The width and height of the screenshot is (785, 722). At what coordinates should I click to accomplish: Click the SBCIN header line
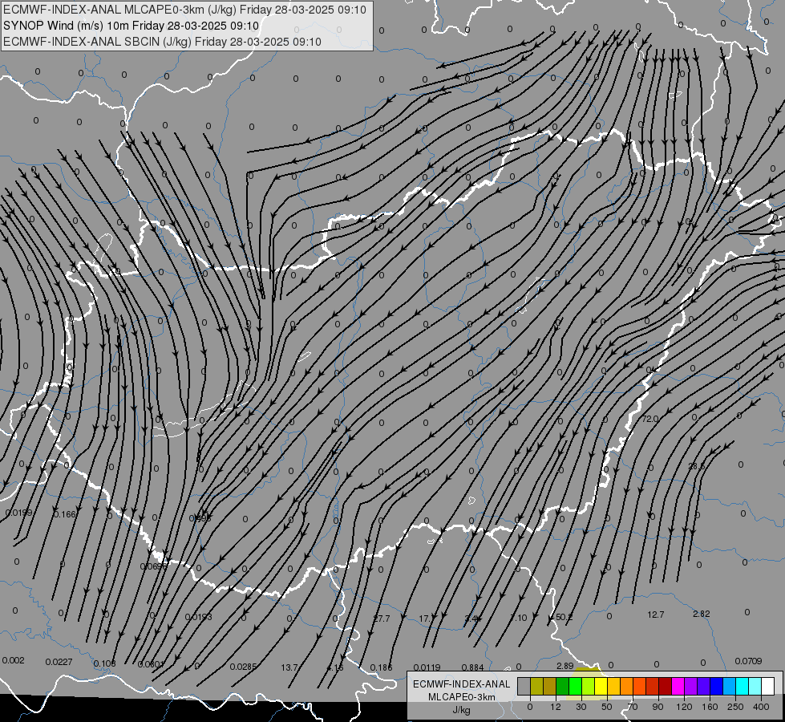coord(162,42)
